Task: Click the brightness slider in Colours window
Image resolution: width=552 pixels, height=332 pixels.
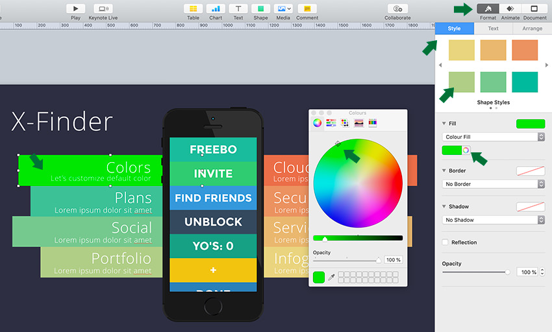Action: click(x=358, y=238)
